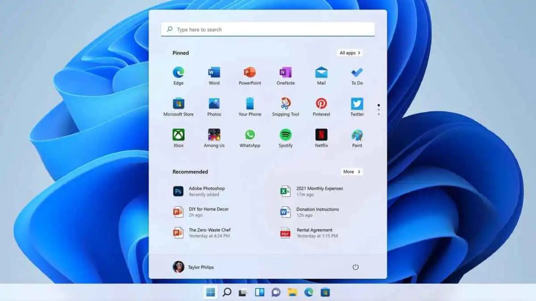Click the Type here to search field
Screen dimensions: 536x301
268,30
